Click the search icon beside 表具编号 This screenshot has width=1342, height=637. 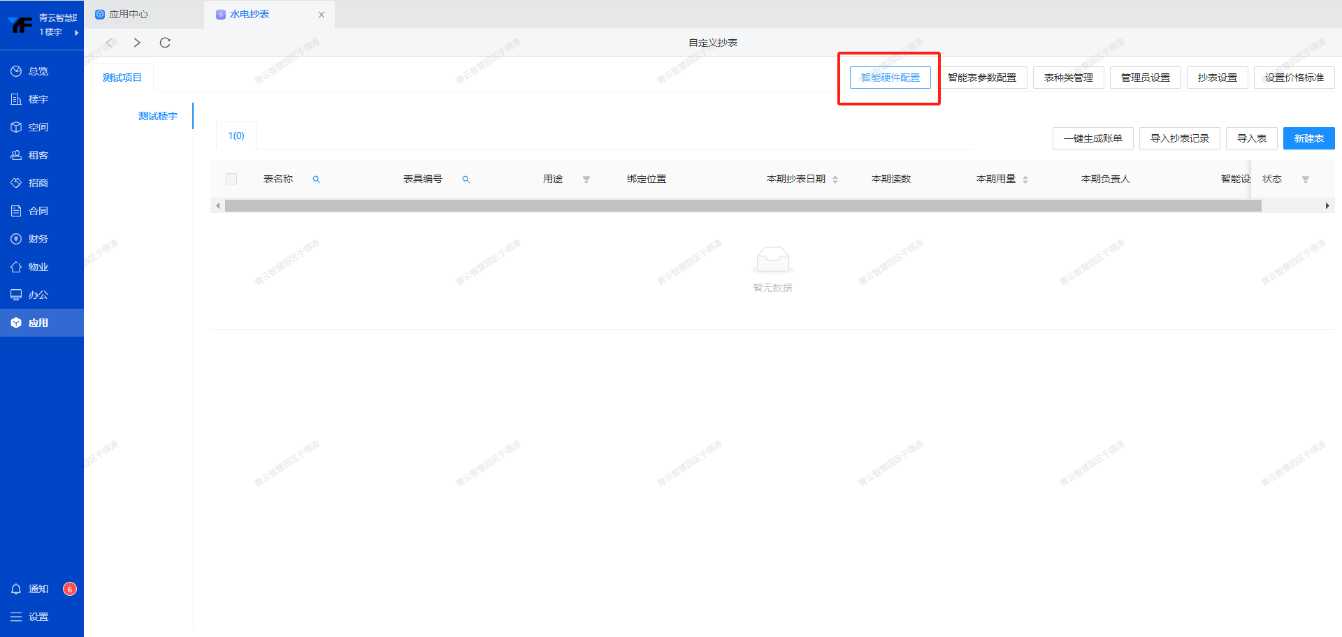click(x=466, y=180)
